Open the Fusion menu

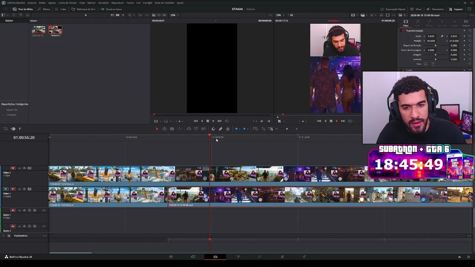(x=130, y=3)
